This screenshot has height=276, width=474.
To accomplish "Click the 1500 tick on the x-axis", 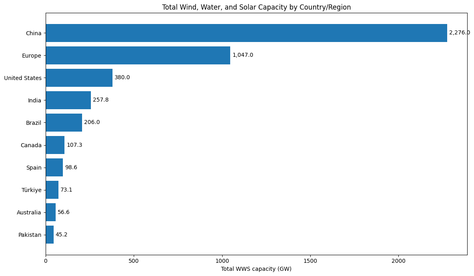I will (x=310, y=260).
